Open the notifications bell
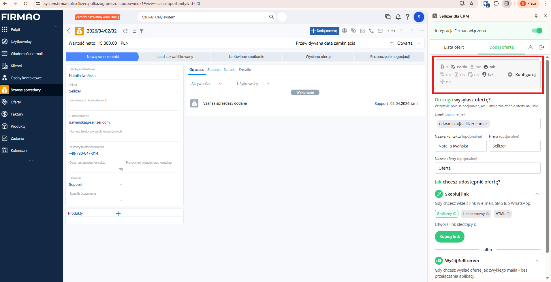Viewport: 551px width, 282px height. (x=398, y=17)
